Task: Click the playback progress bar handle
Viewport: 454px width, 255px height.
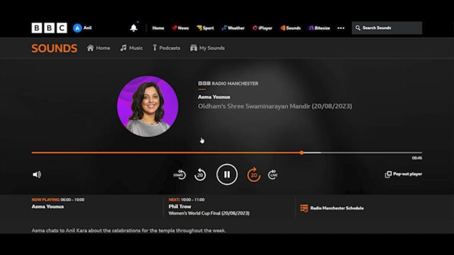Action: click(x=301, y=153)
